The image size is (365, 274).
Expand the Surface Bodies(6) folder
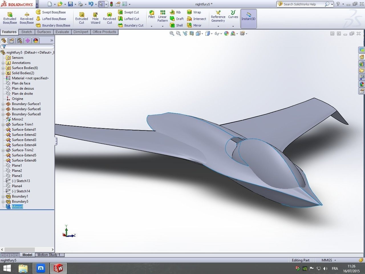pos(3,68)
